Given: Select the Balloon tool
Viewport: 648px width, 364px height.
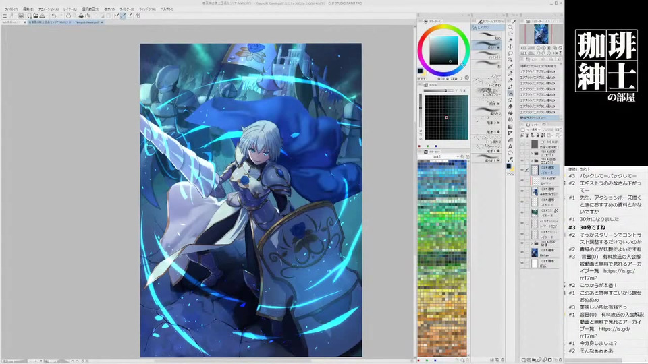Looking at the screenshot, I should (510, 153).
